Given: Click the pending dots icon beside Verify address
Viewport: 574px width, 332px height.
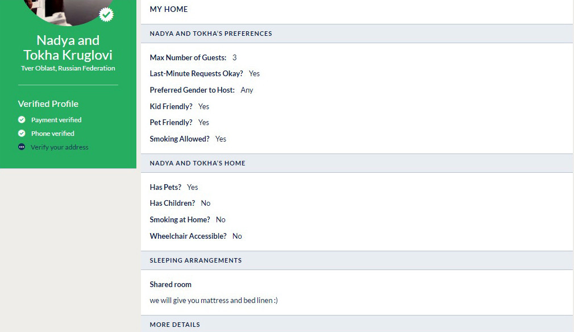Looking at the screenshot, I should click(x=22, y=147).
